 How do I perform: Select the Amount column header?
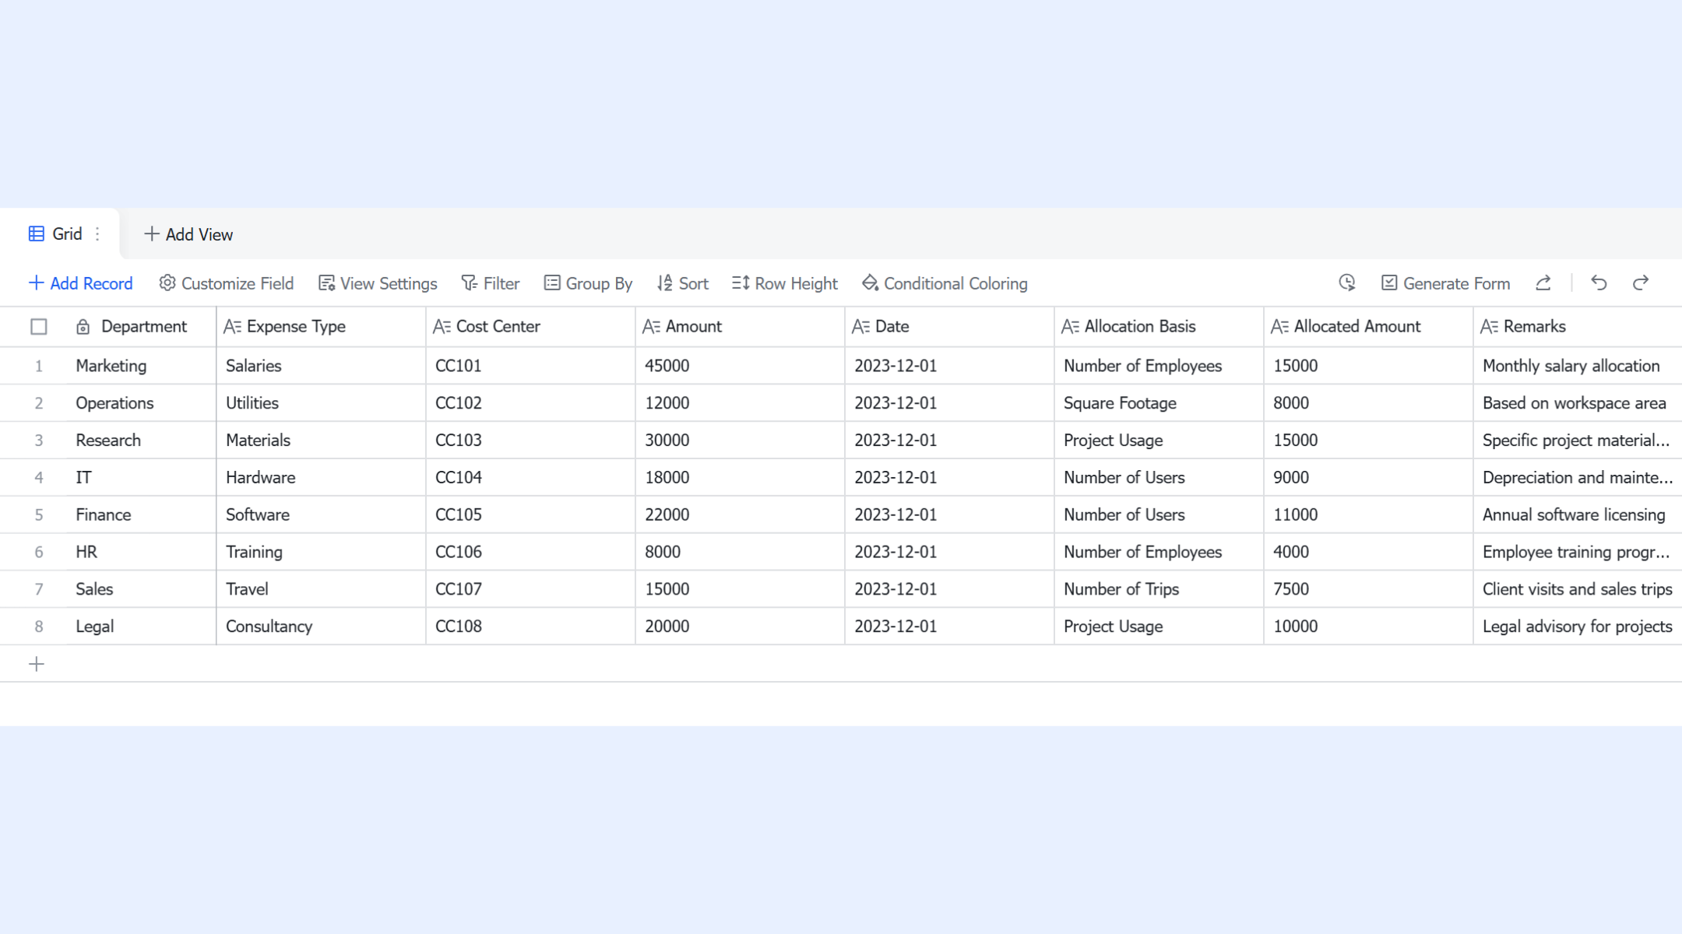click(740, 327)
